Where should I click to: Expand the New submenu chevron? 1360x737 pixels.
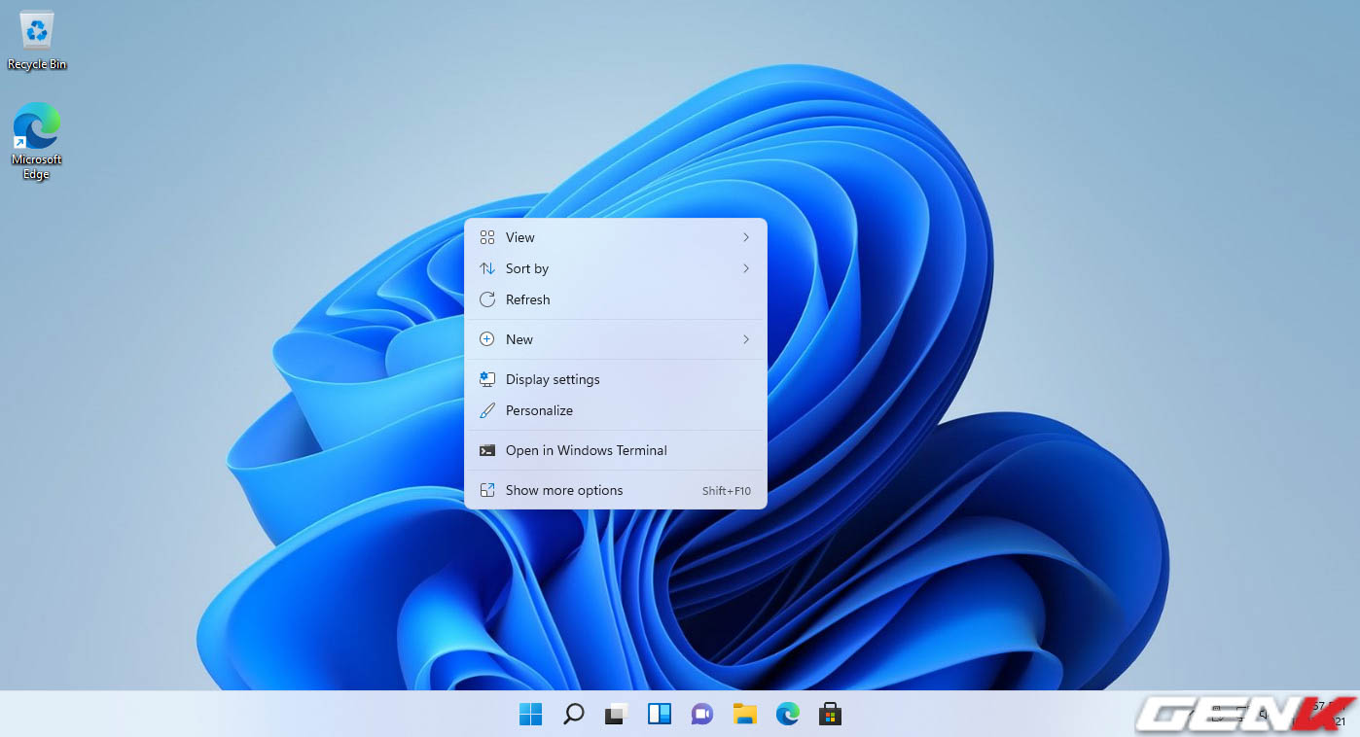pos(746,339)
